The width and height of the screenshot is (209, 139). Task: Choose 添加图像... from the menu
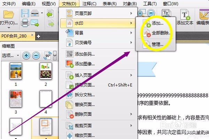[99, 64]
